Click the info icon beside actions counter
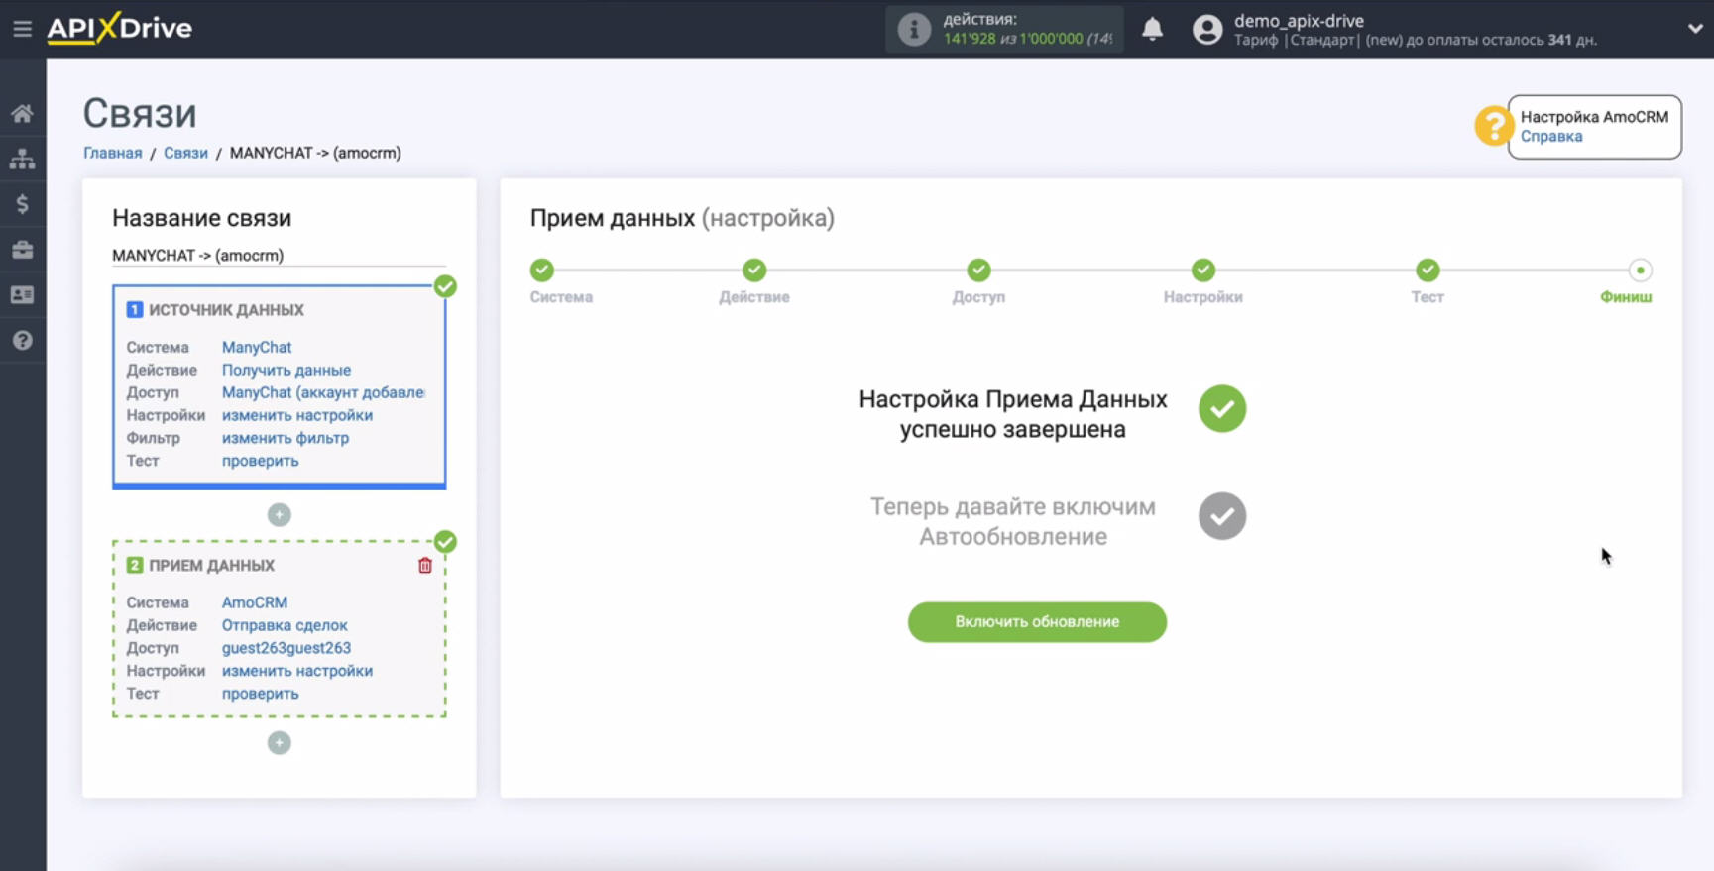Screen dimensions: 1714x871 914,30
